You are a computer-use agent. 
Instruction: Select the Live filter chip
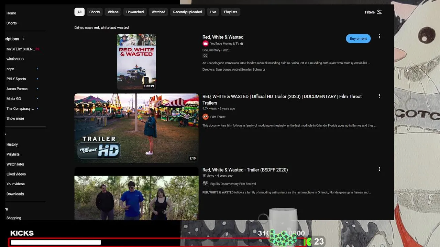click(213, 12)
